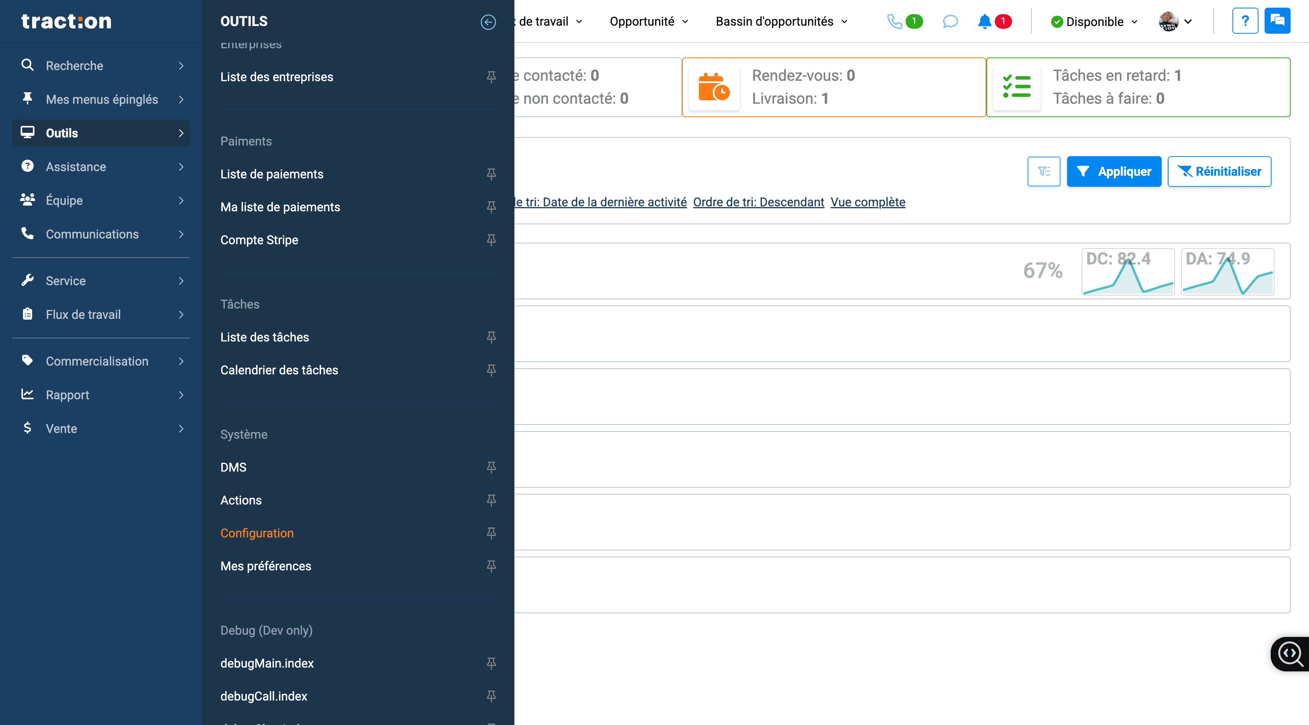Pin DMS menu item
The height and width of the screenshot is (725, 1309).
tap(491, 467)
